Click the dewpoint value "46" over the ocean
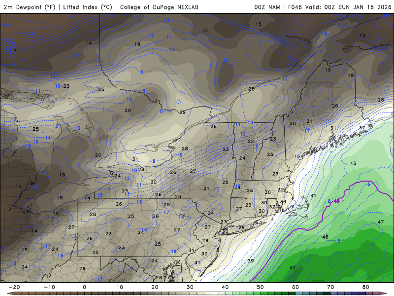The width and height of the screenshot is (394, 296). [x=325, y=237]
